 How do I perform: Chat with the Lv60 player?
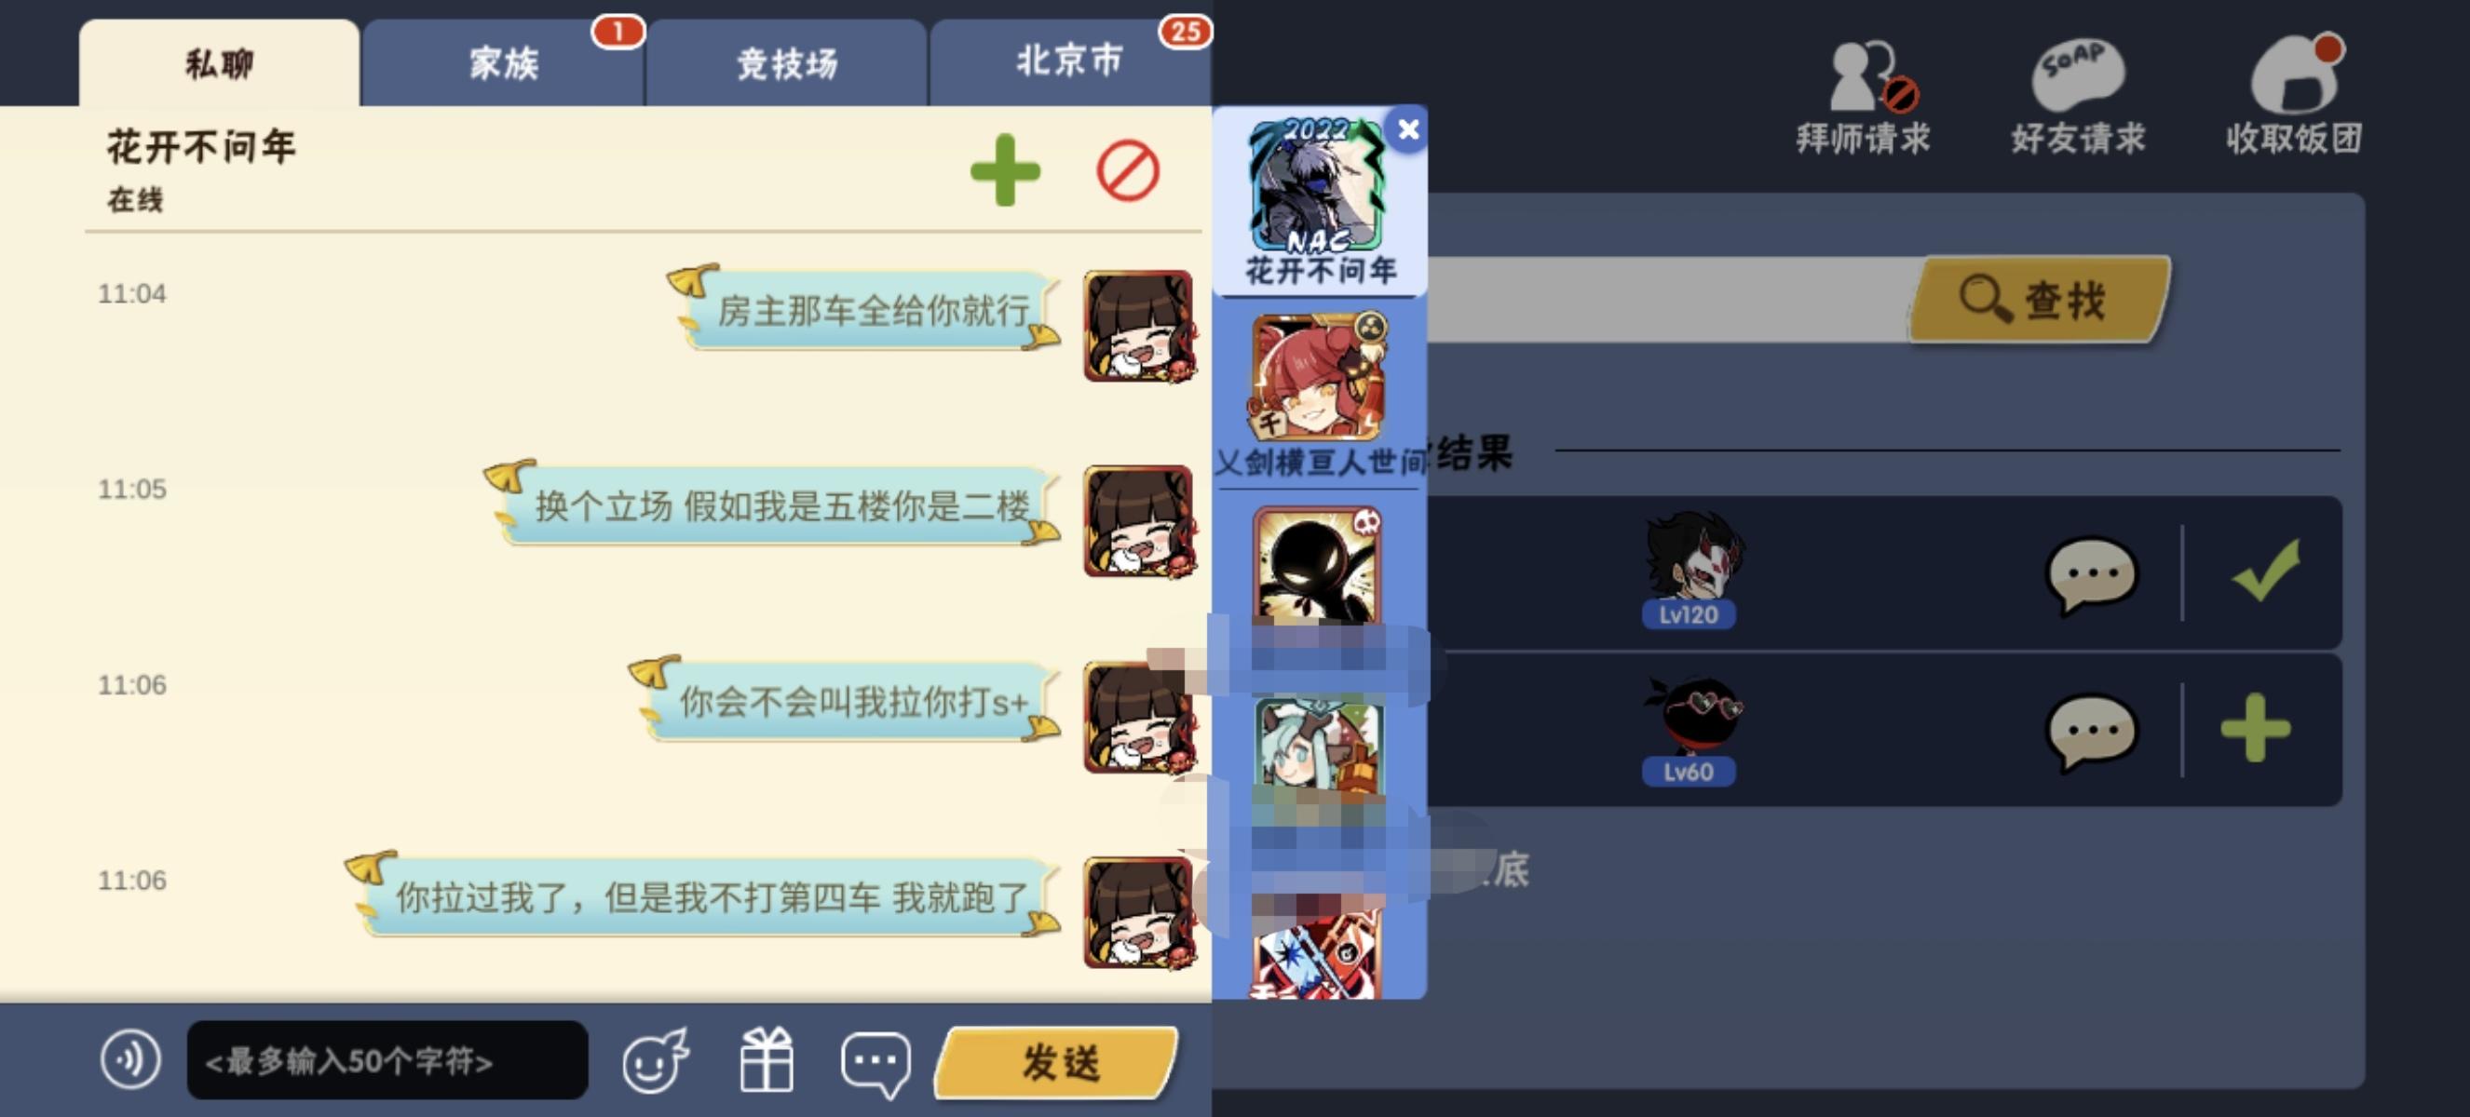coord(2091,731)
